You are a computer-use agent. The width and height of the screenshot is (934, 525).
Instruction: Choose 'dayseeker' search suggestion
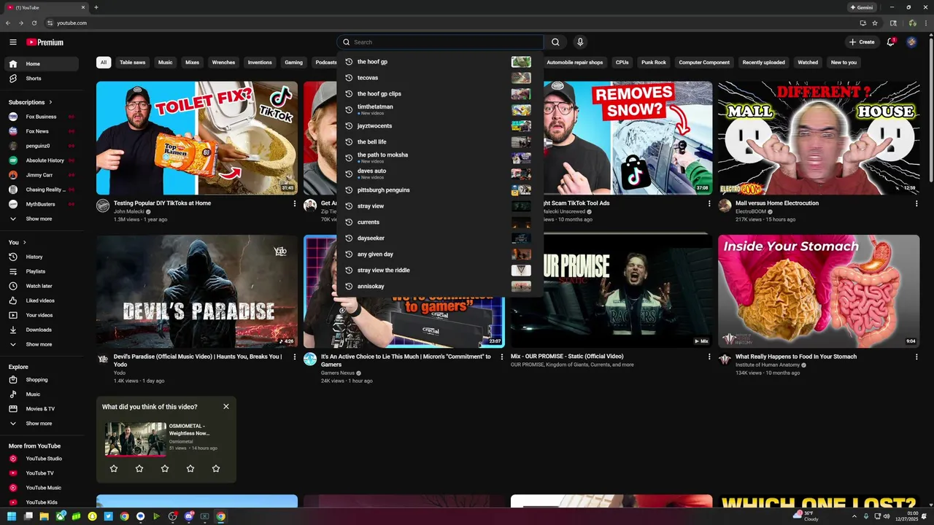pos(440,238)
